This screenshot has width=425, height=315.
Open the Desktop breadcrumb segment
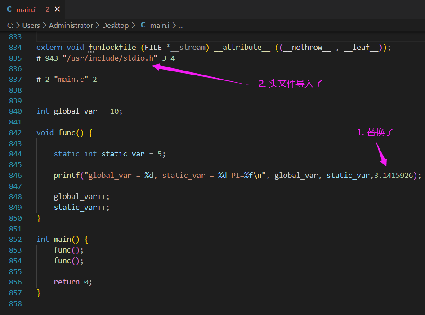pos(115,26)
